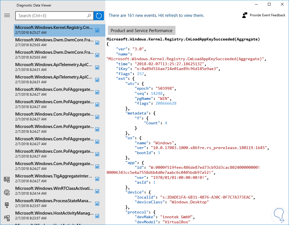Viewport: 289px width, 225px height.
Task: Open the sampling policies icon at sidebar bottom
Action: pyautogui.click(x=7, y=218)
